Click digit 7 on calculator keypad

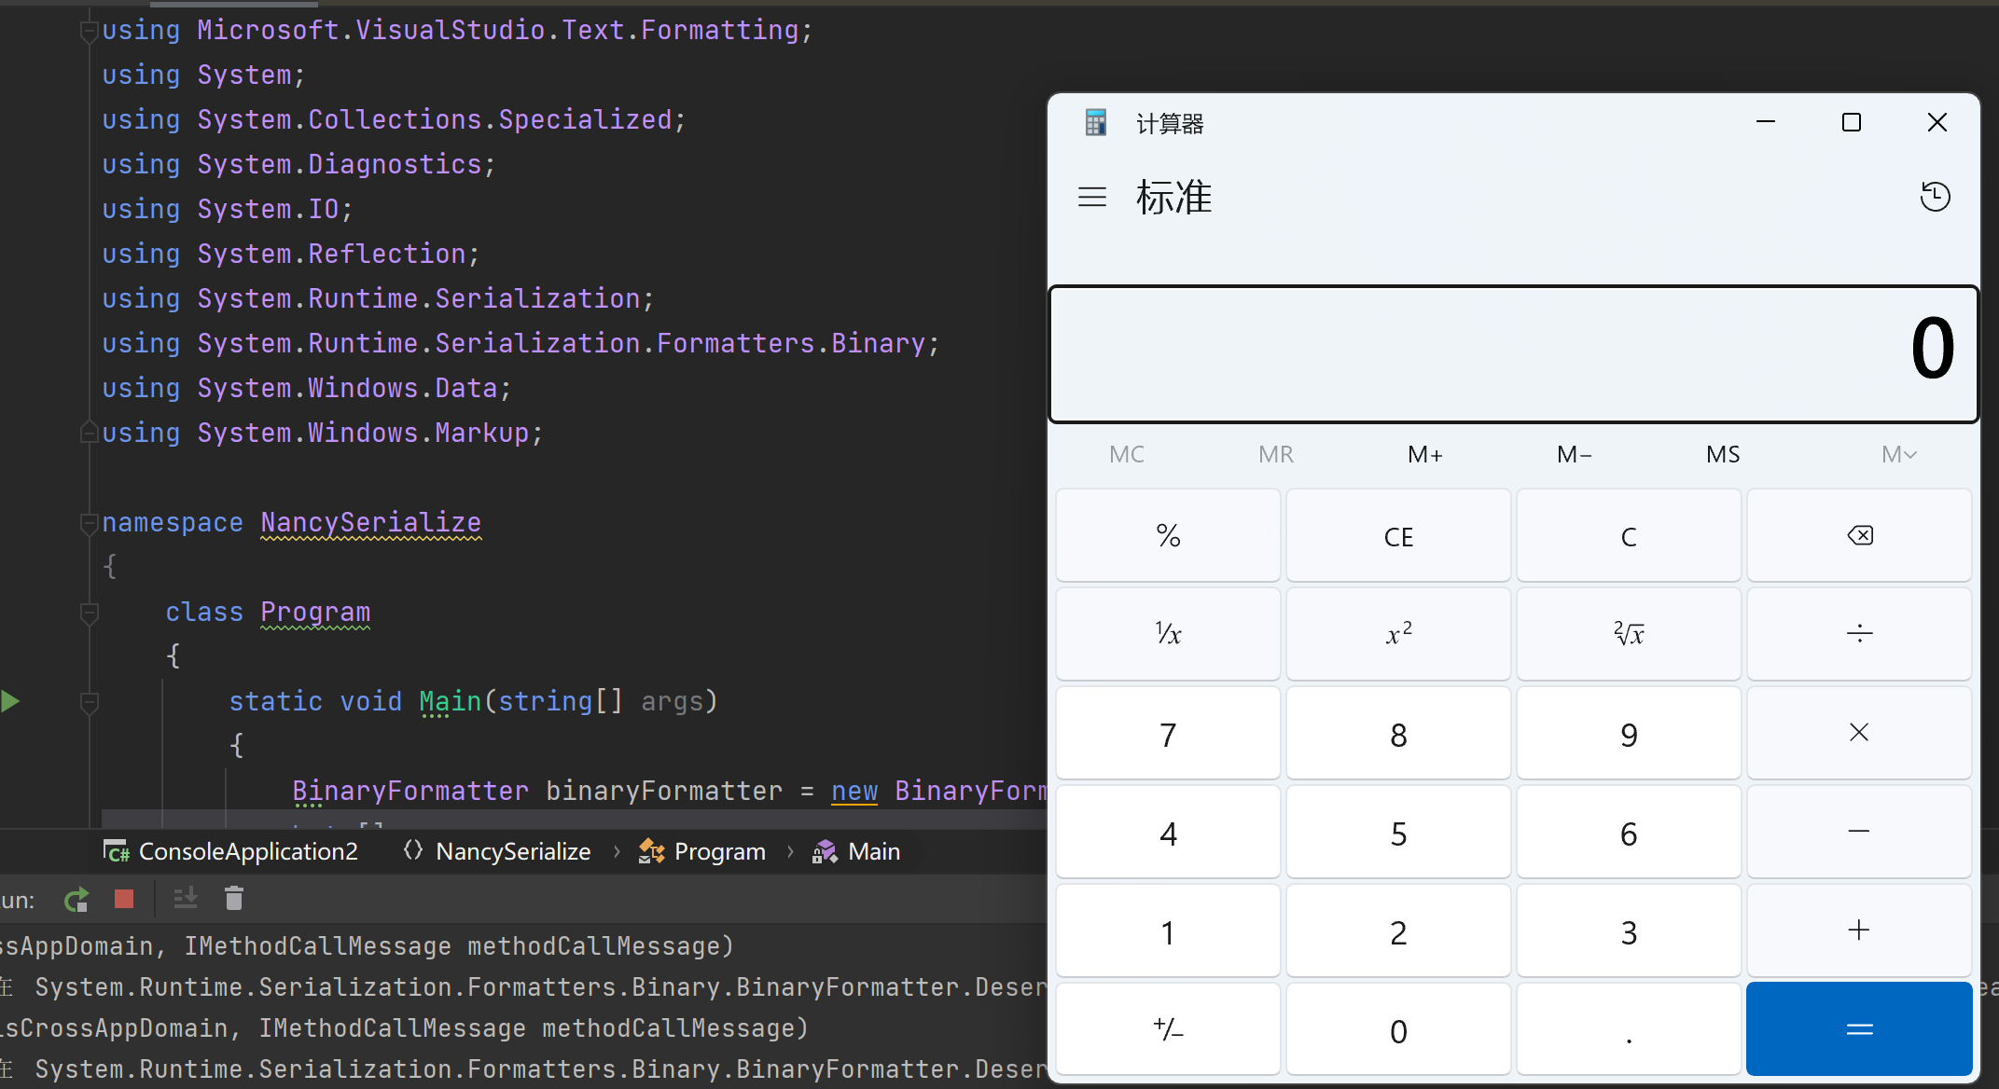1168,733
